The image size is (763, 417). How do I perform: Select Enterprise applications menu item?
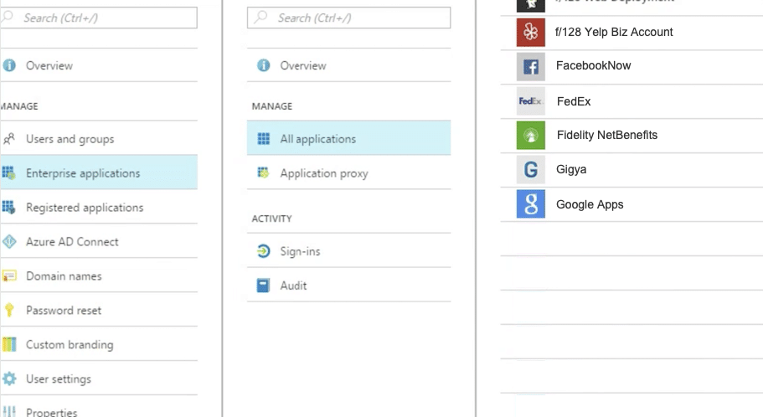coord(99,172)
